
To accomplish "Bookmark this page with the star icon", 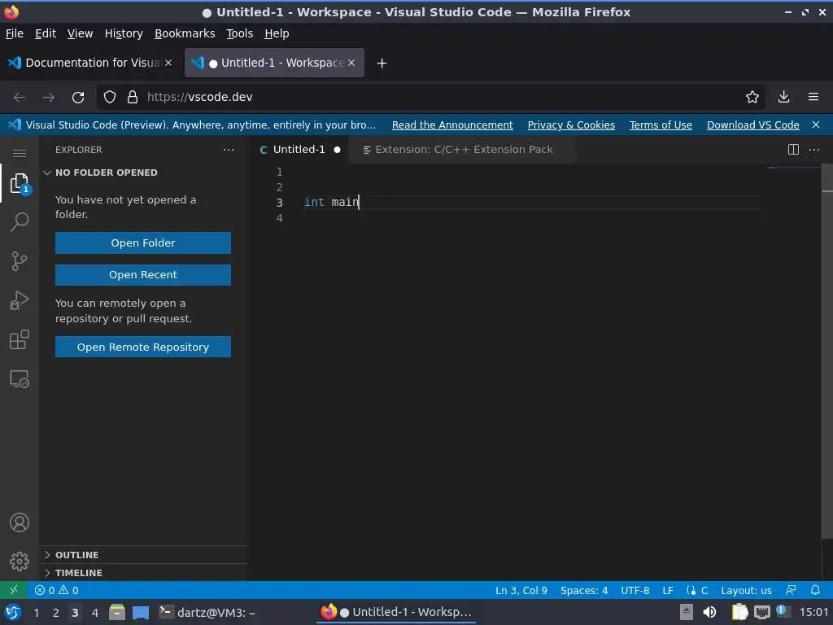I will [752, 97].
